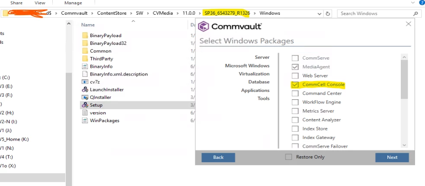The image size is (425, 186).
Task: Select the WinPackages XML file icon
Action: click(85, 120)
